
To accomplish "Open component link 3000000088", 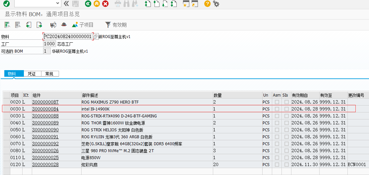I will point(45,116).
